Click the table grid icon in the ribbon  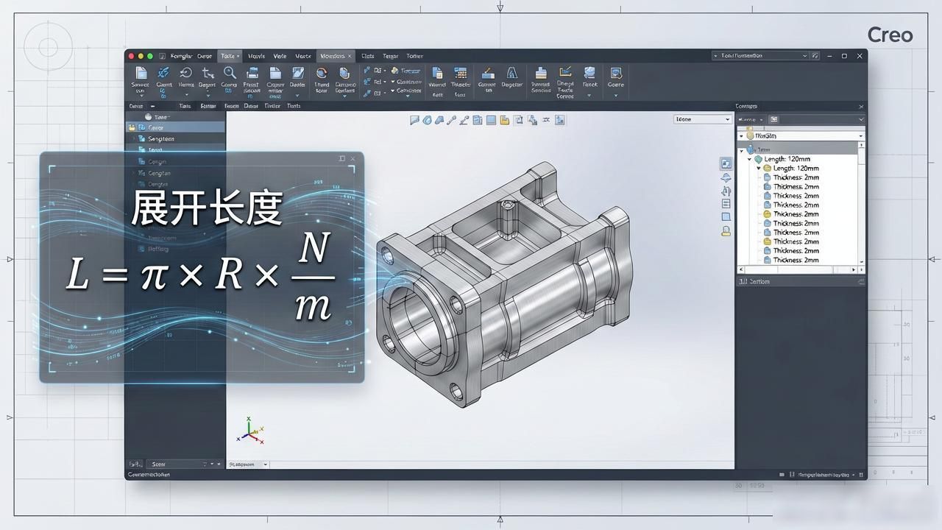461,73
